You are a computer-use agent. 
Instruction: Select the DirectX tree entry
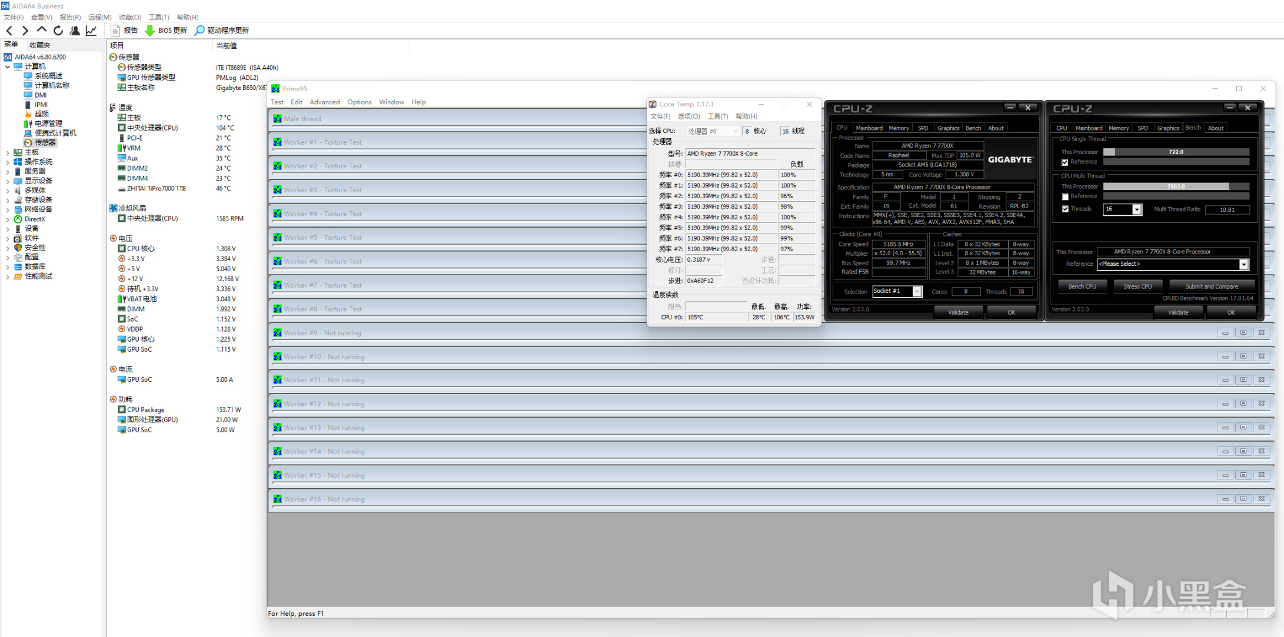[34, 219]
